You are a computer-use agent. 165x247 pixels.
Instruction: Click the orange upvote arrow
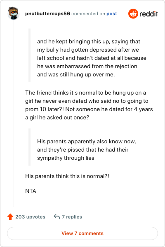click(x=10, y=216)
